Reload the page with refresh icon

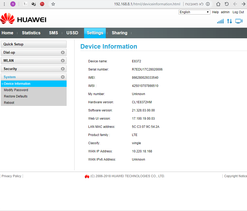(227, 4)
